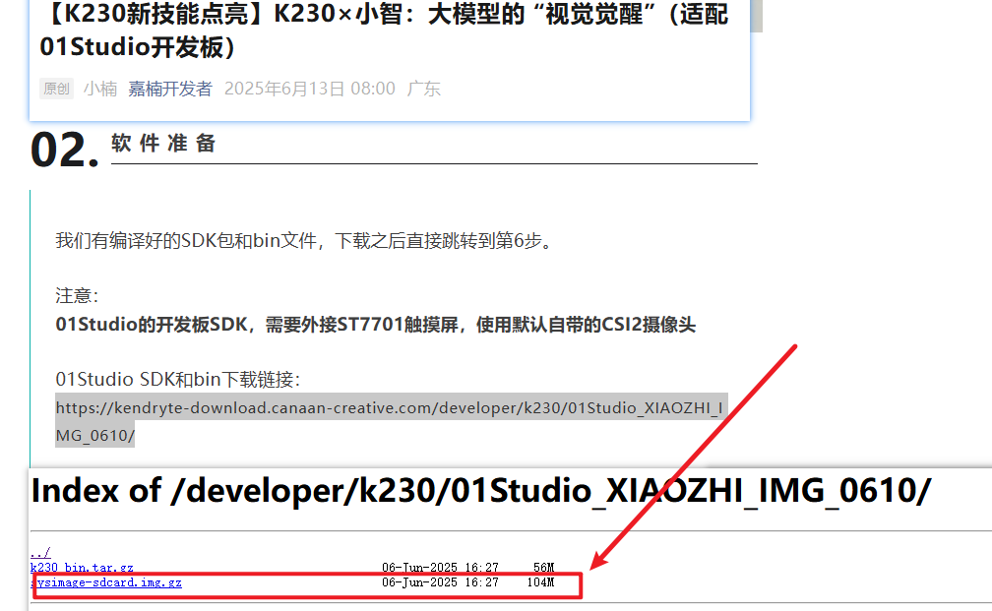Click the 原创 tag
This screenshot has width=992, height=611.
(x=56, y=89)
